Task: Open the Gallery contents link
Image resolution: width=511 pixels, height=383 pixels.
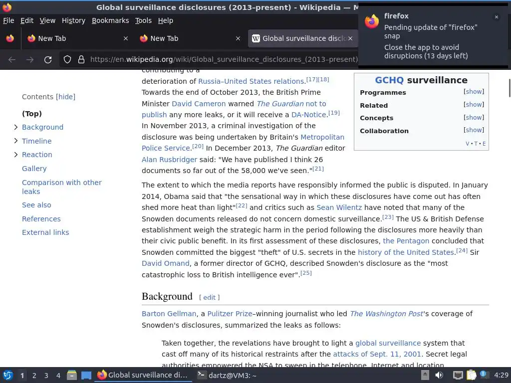Action: click(x=34, y=169)
